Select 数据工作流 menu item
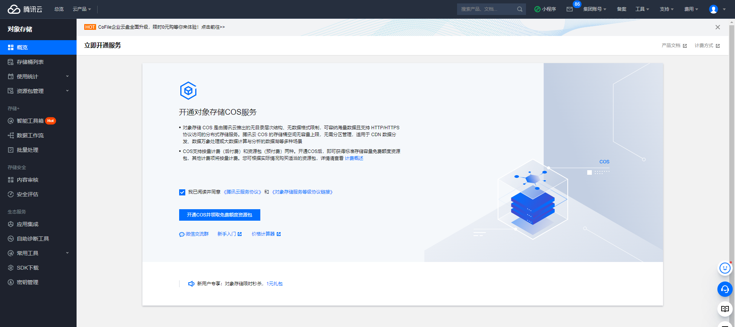Viewport: 735px width, 327px height. pos(38,135)
